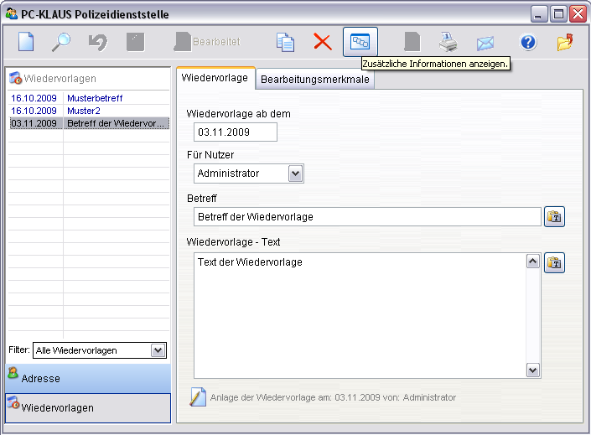Select the Wiedervorlage tab
591x435 pixels.
point(215,78)
